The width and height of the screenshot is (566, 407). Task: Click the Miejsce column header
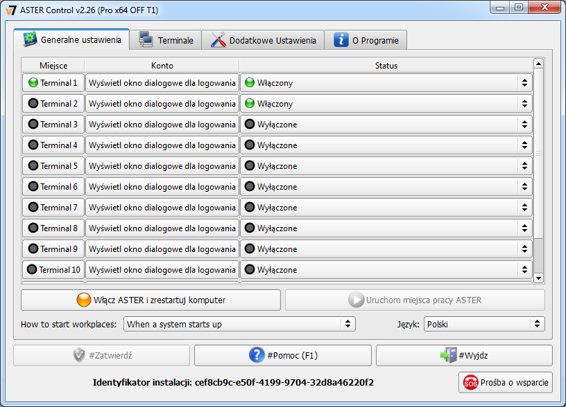pos(53,66)
